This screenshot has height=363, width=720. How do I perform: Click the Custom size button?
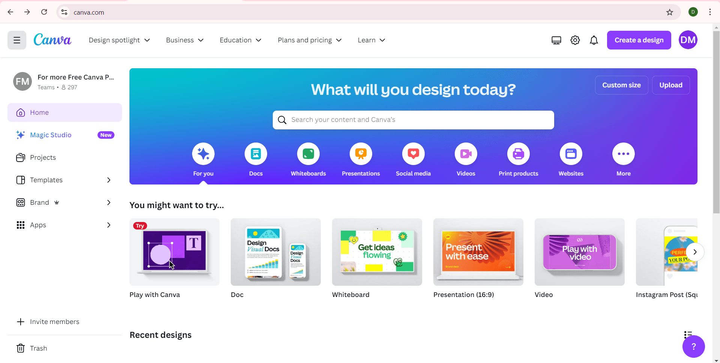[x=621, y=85]
